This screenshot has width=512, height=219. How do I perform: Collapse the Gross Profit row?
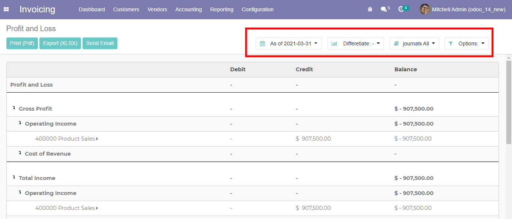[x=14, y=108]
